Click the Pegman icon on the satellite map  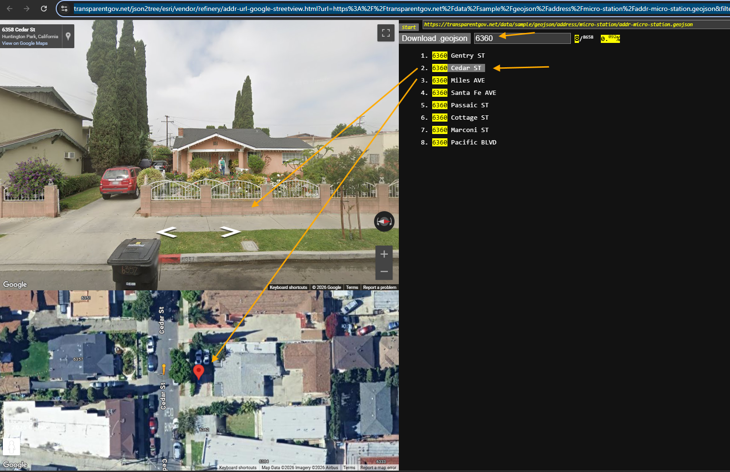11,447
